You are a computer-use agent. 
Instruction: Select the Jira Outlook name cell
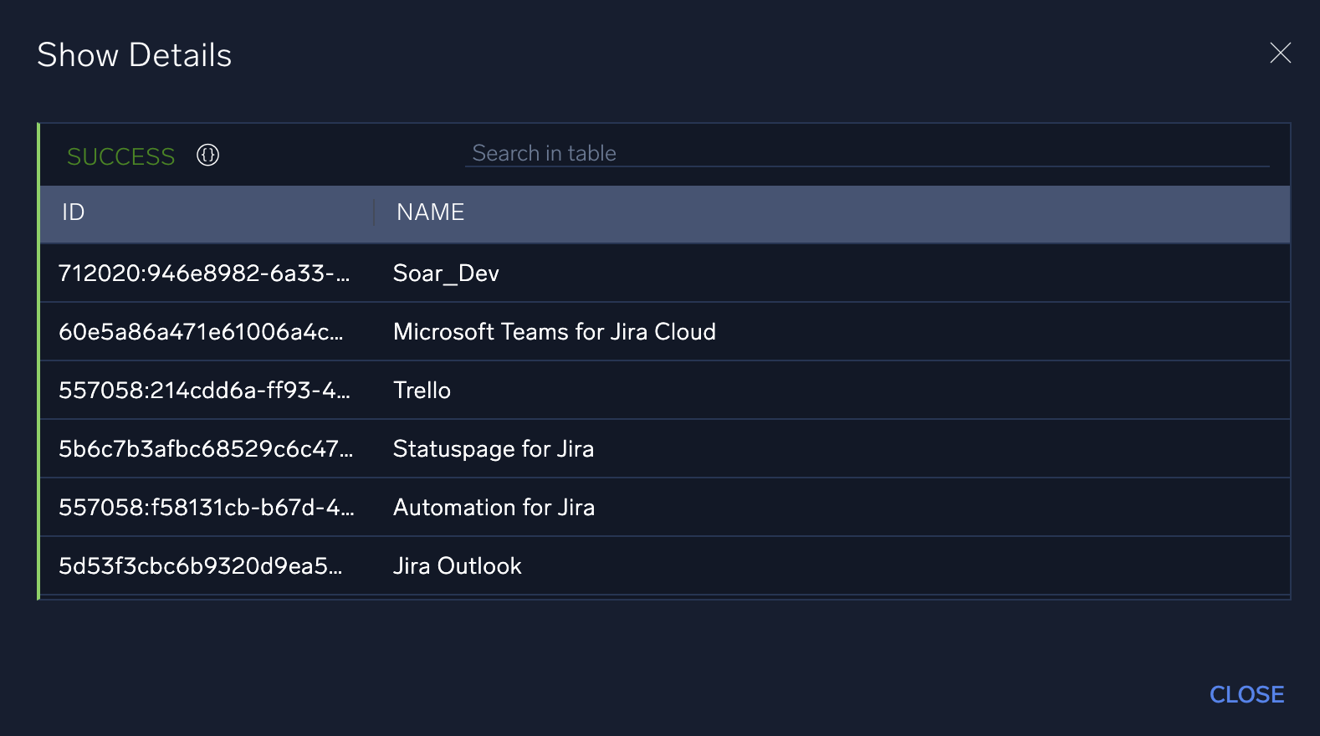click(457, 566)
